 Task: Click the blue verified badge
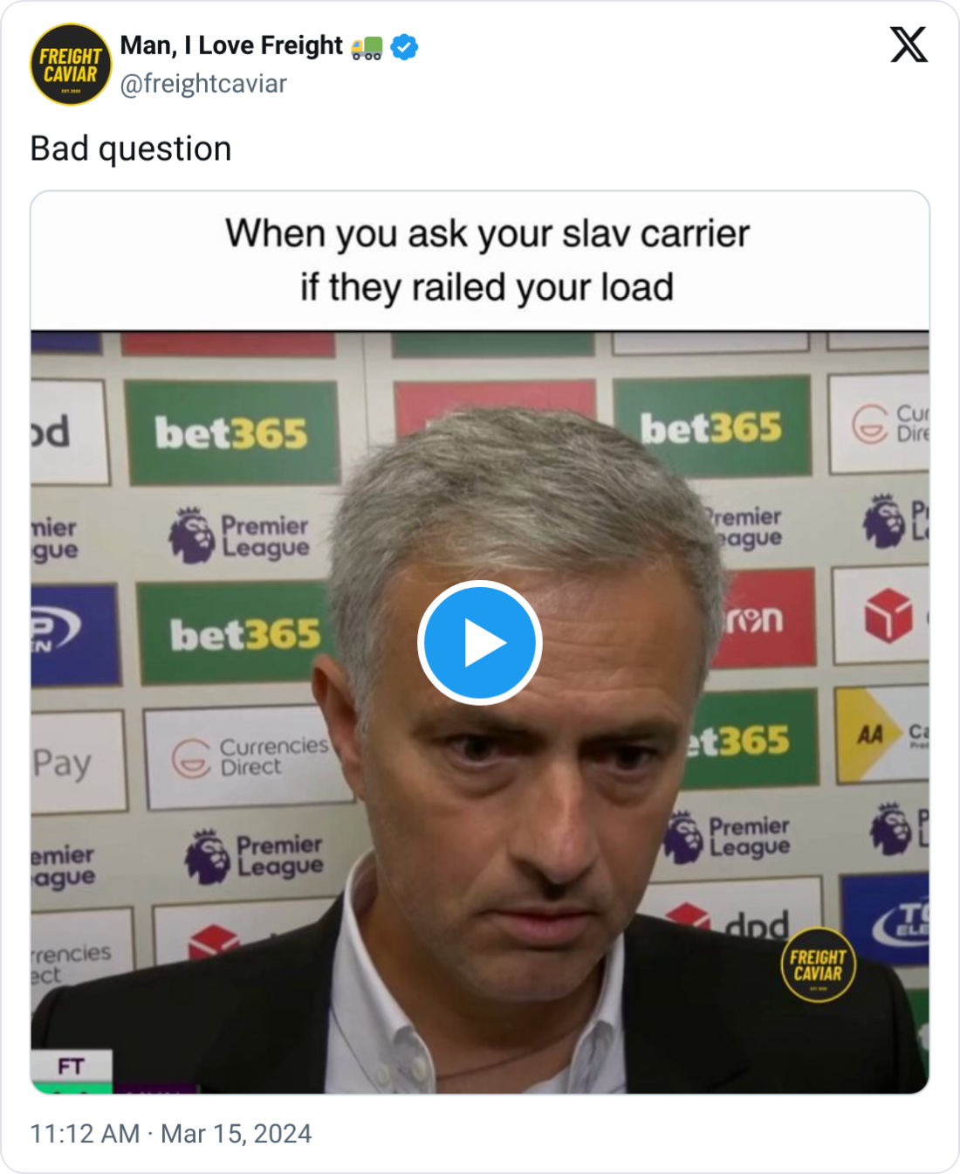coord(404,46)
